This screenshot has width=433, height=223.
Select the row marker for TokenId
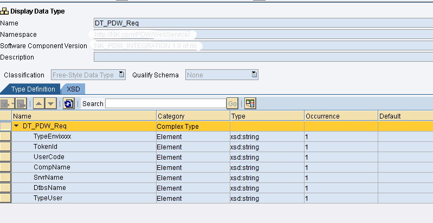[x=6, y=147]
